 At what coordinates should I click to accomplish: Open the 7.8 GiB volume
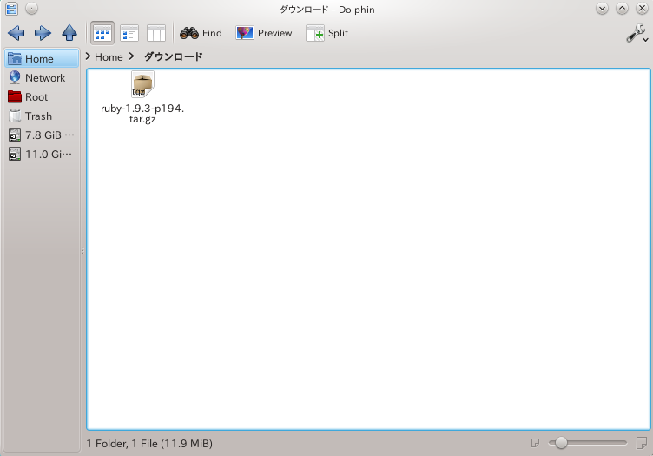(x=42, y=135)
